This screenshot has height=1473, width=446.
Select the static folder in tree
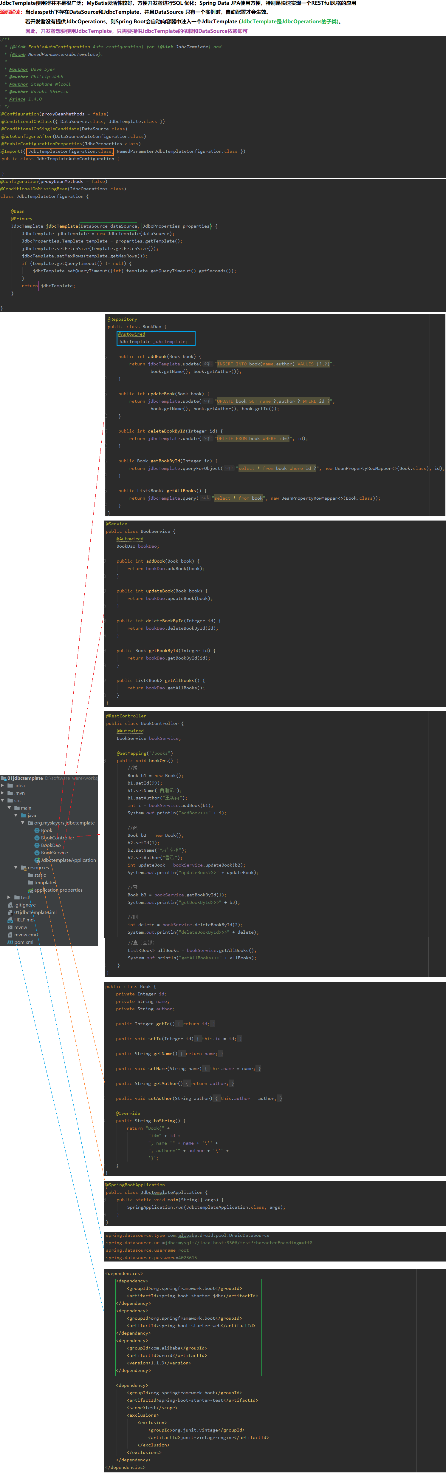39,875
